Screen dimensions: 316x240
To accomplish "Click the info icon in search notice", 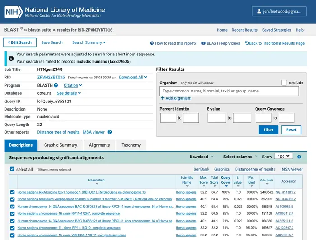I will 11,58.
